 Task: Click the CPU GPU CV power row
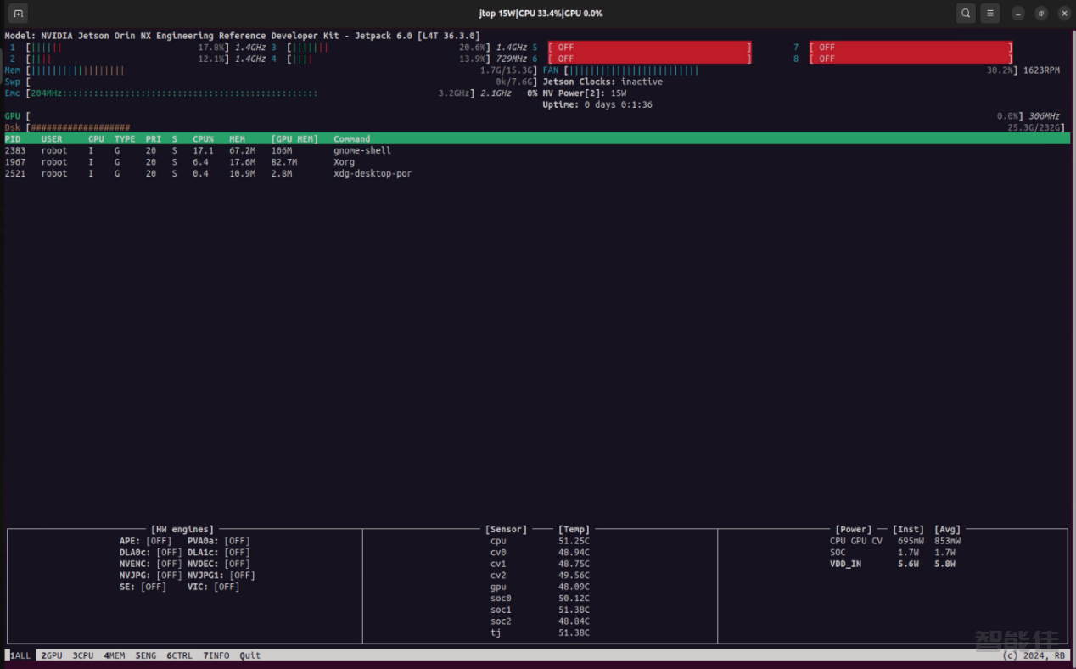(x=895, y=541)
